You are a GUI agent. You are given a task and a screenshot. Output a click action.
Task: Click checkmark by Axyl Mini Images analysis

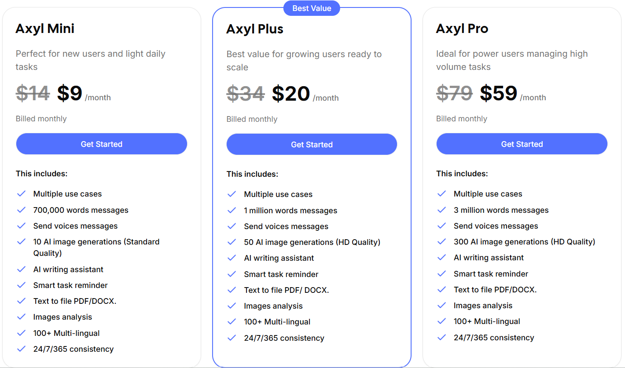[x=21, y=317]
